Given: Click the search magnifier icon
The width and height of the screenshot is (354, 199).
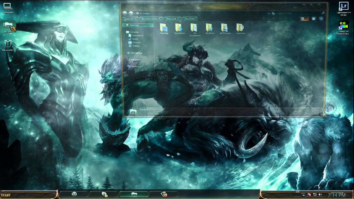Looking at the screenshot, I should coord(323,13).
